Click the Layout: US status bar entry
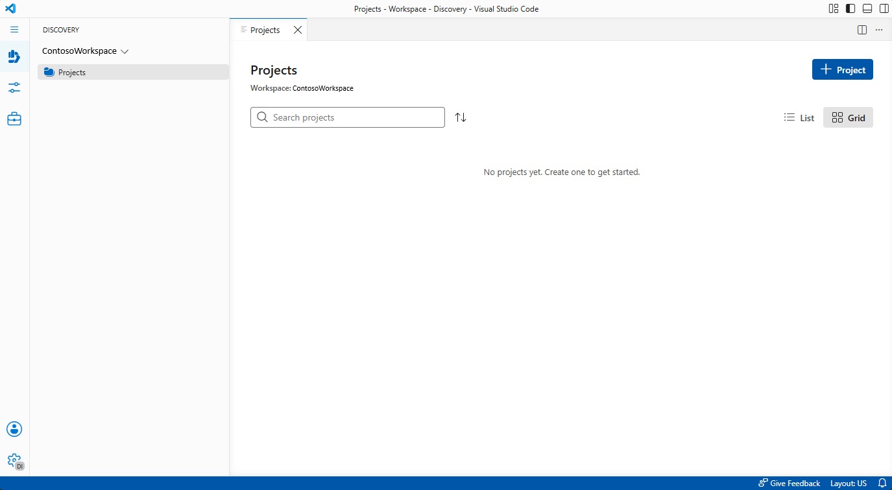 (x=849, y=484)
